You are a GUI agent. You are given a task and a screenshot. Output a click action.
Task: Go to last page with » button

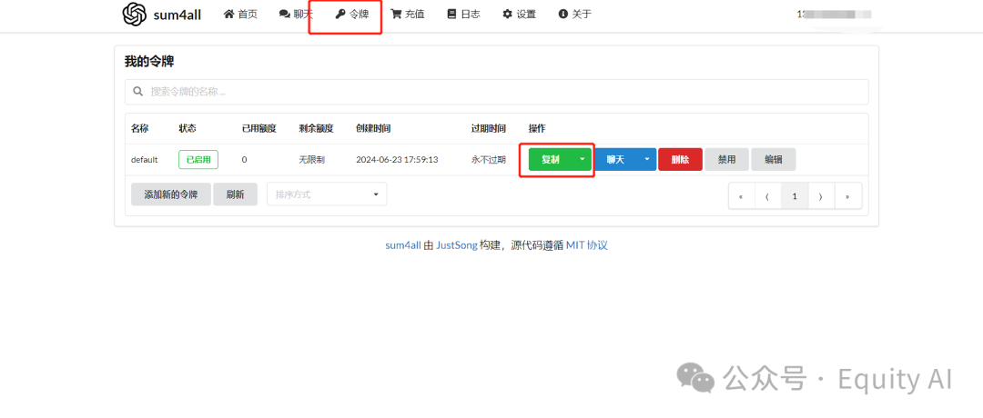pos(848,196)
